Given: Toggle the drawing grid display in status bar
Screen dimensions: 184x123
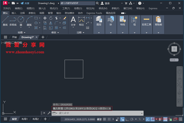Looking at the screenshot, I should point(104,119).
